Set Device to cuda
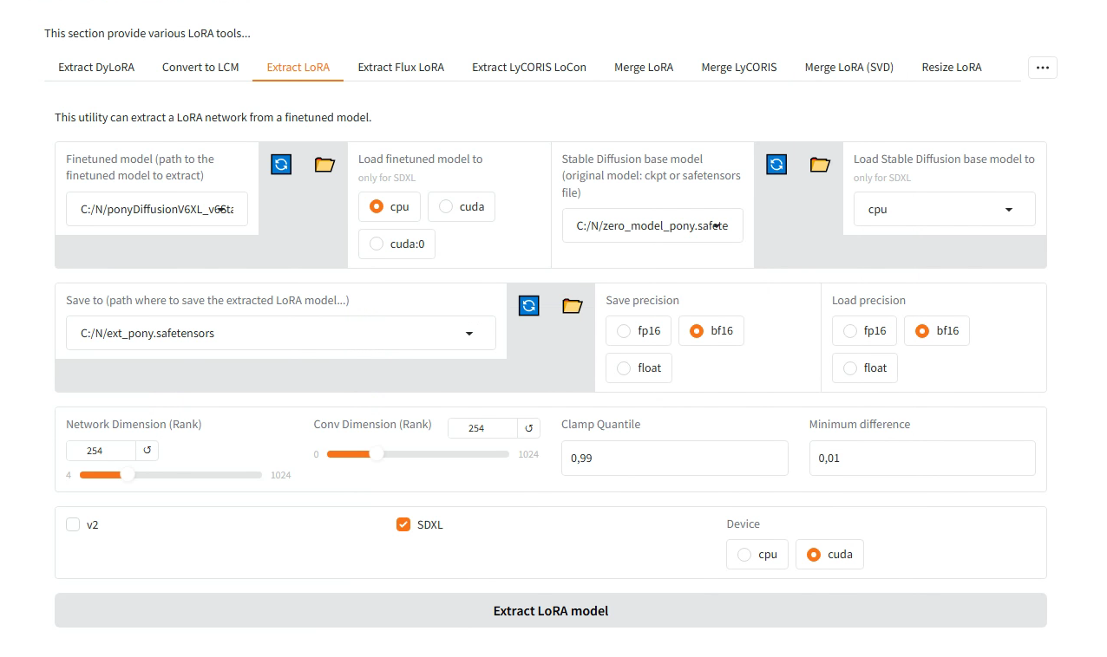 point(829,554)
